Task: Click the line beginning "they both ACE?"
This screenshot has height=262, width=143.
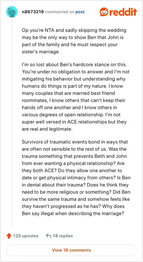Action: [x=72, y=171]
